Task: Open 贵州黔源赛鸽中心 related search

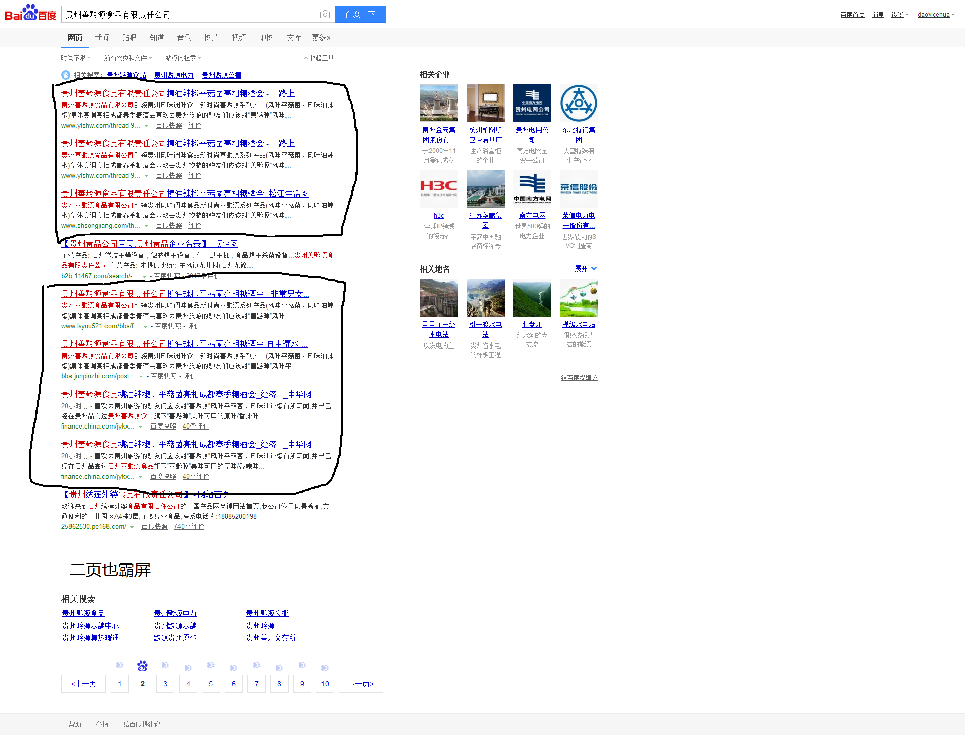Action: click(x=91, y=626)
